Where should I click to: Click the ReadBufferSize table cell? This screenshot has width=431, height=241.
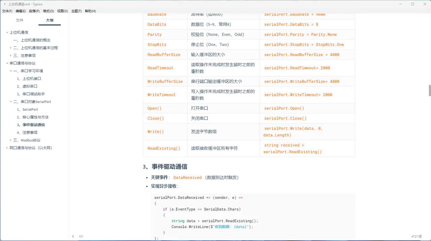165,55
